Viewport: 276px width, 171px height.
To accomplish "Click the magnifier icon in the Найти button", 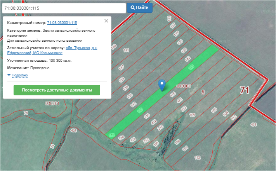I will tap(133, 8).
